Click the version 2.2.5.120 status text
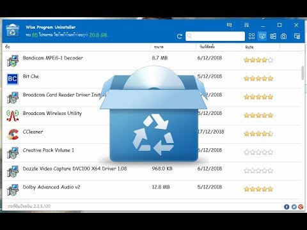 (x=29, y=206)
